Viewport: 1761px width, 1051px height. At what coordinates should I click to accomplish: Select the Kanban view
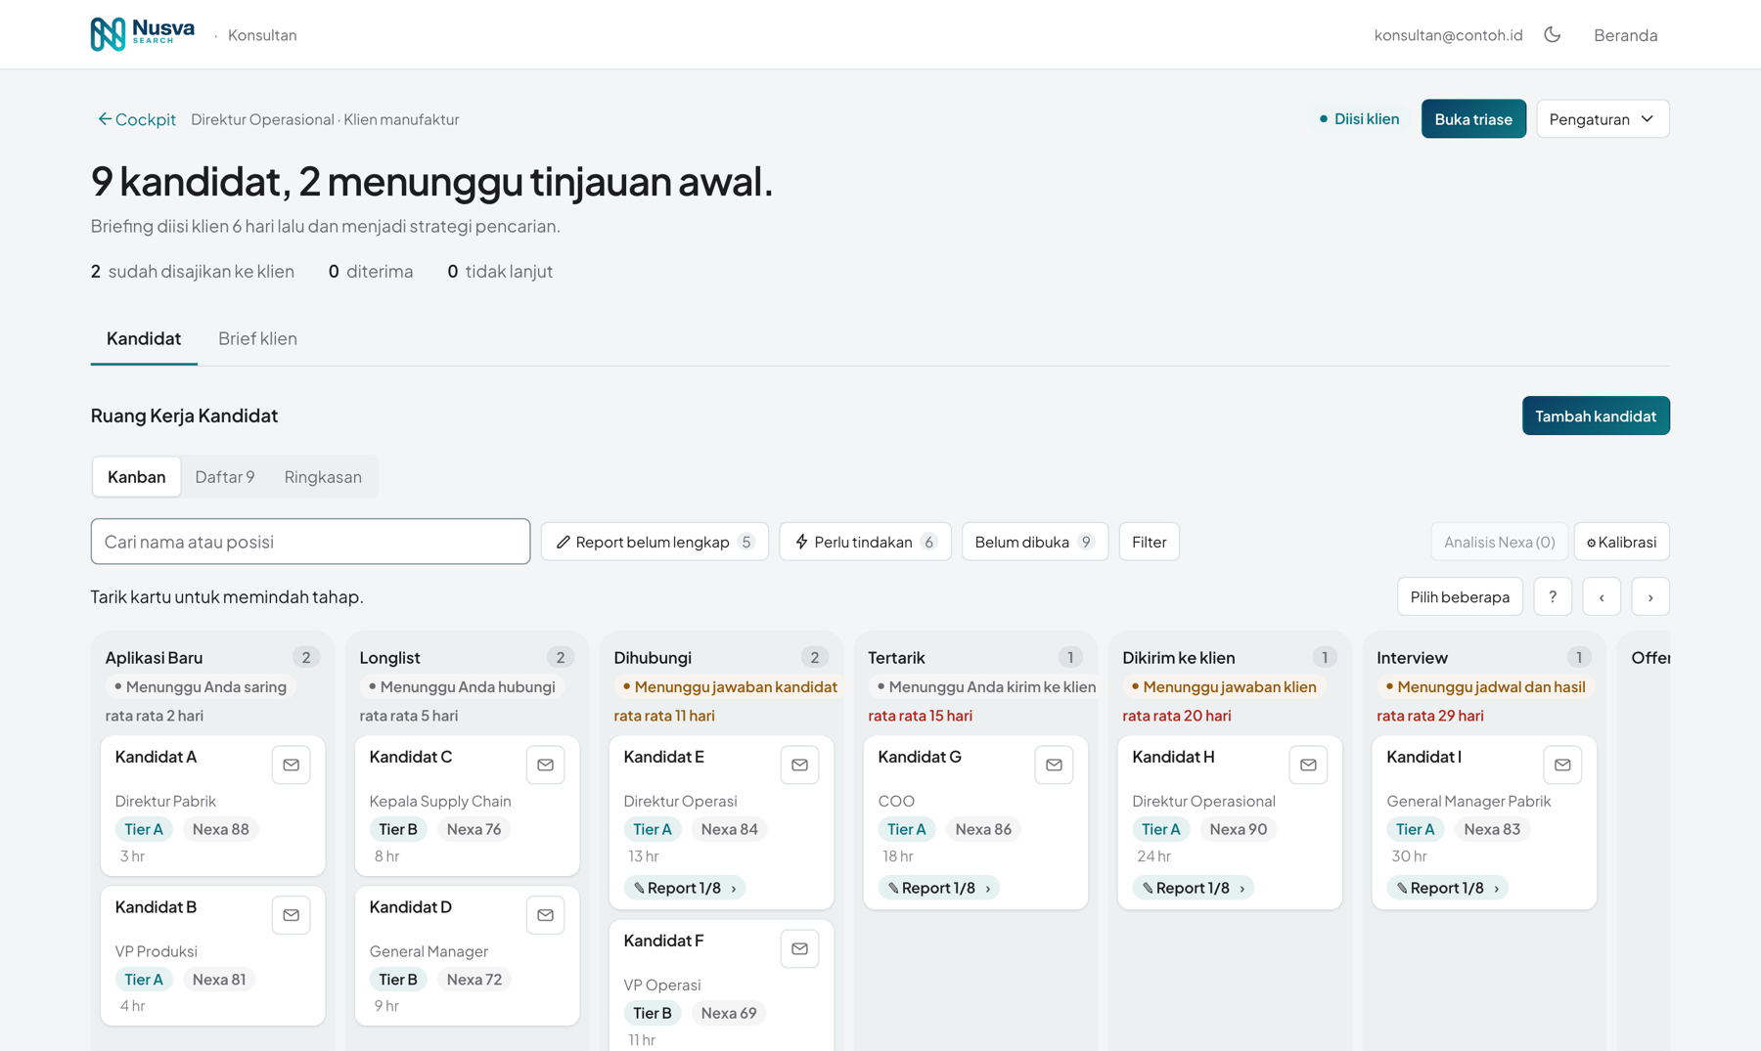point(137,477)
